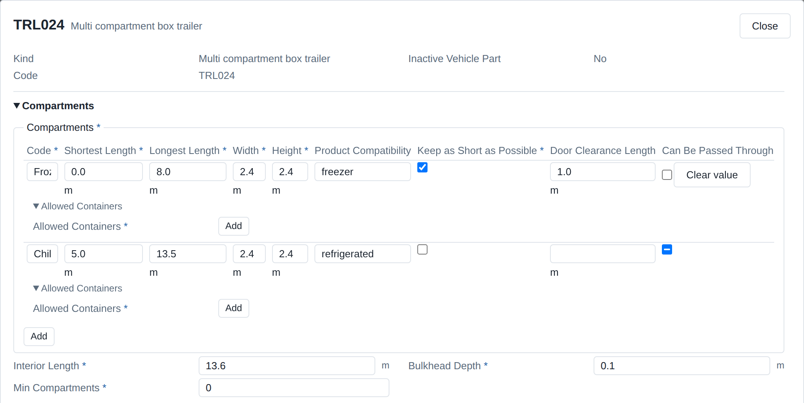Collapse the Compartments section

pyautogui.click(x=54, y=106)
